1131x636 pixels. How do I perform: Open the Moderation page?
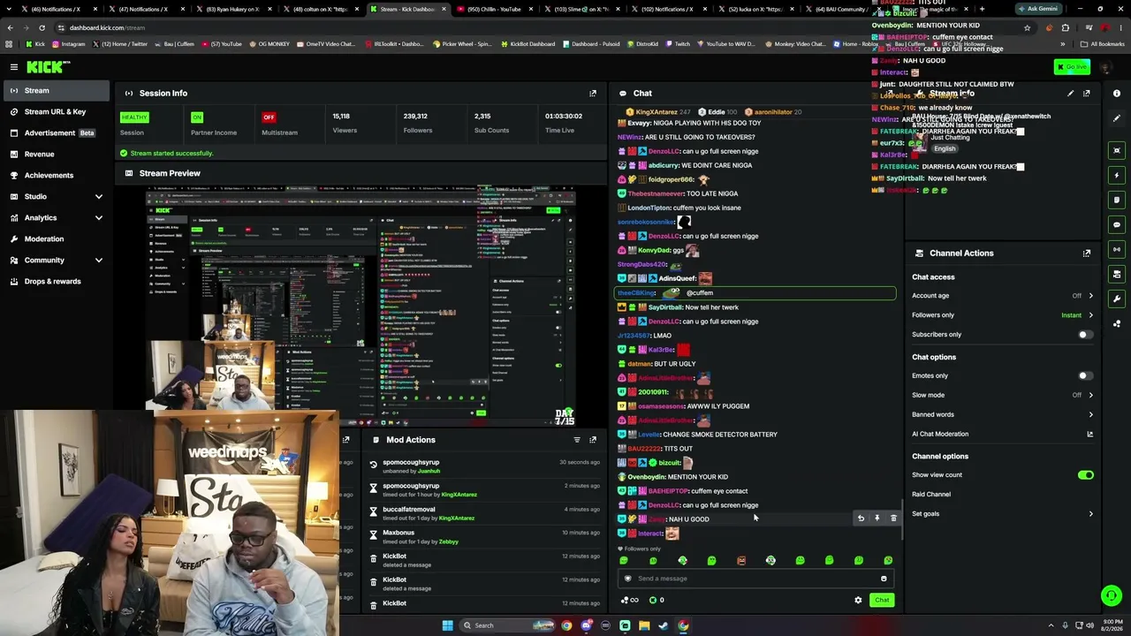coord(55,238)
